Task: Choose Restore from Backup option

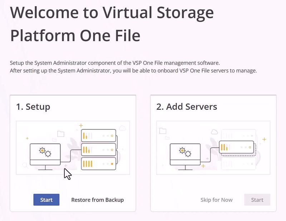Action: click(97, 200)
